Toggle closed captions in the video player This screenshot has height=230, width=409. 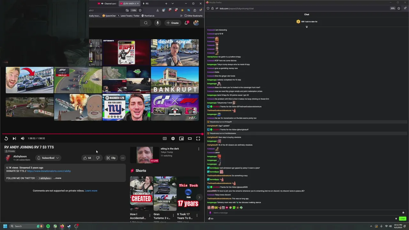[x=165, y=138]
